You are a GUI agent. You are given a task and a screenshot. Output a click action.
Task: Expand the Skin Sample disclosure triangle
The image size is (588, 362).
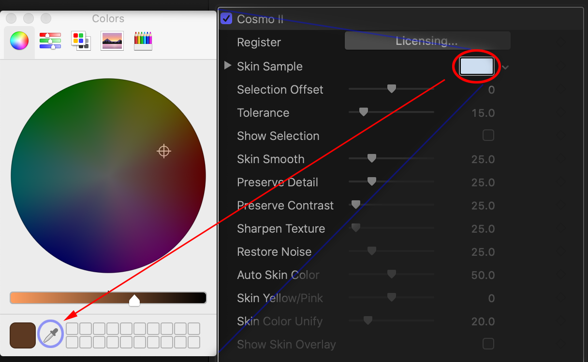(228, 66)
